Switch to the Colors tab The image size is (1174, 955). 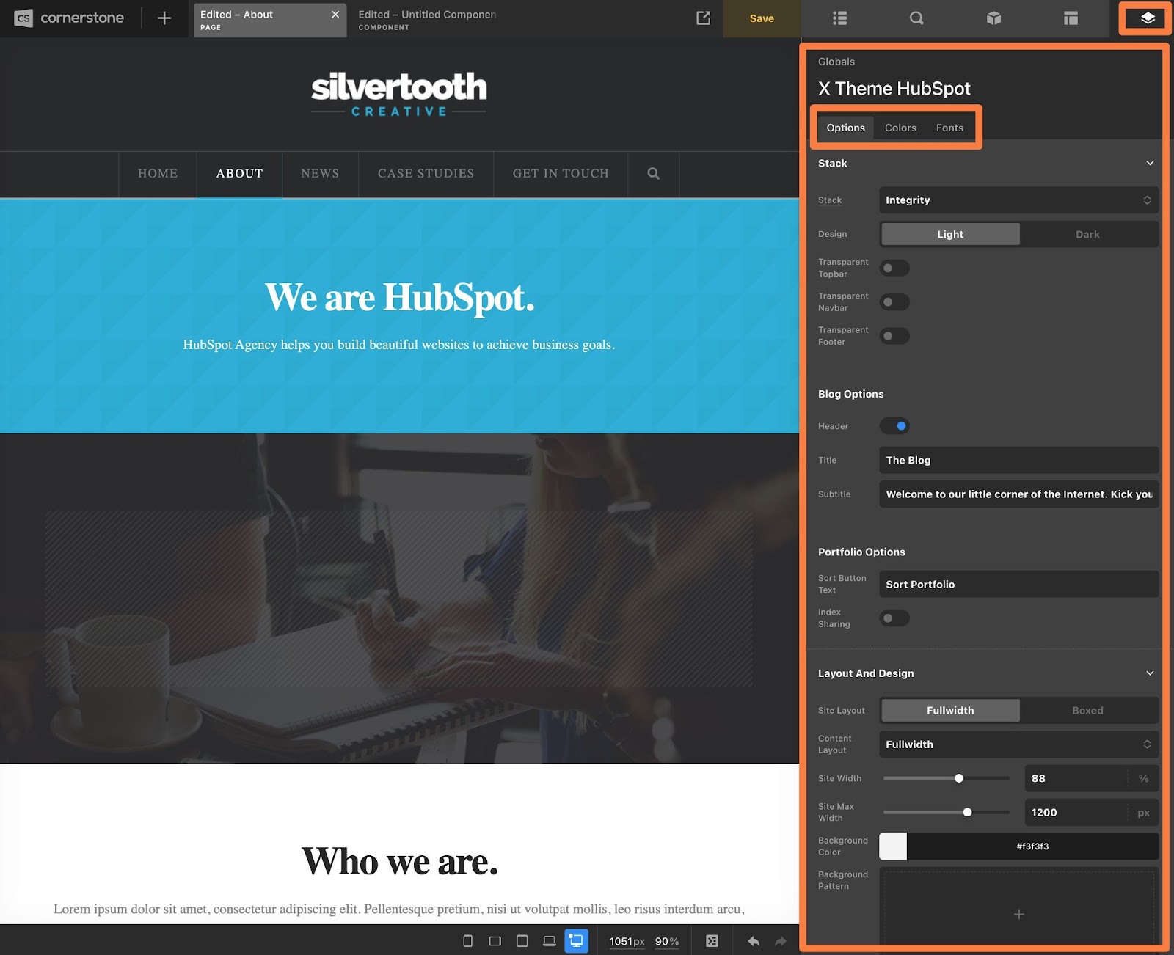pyautogui.click(x=900, y=128)
